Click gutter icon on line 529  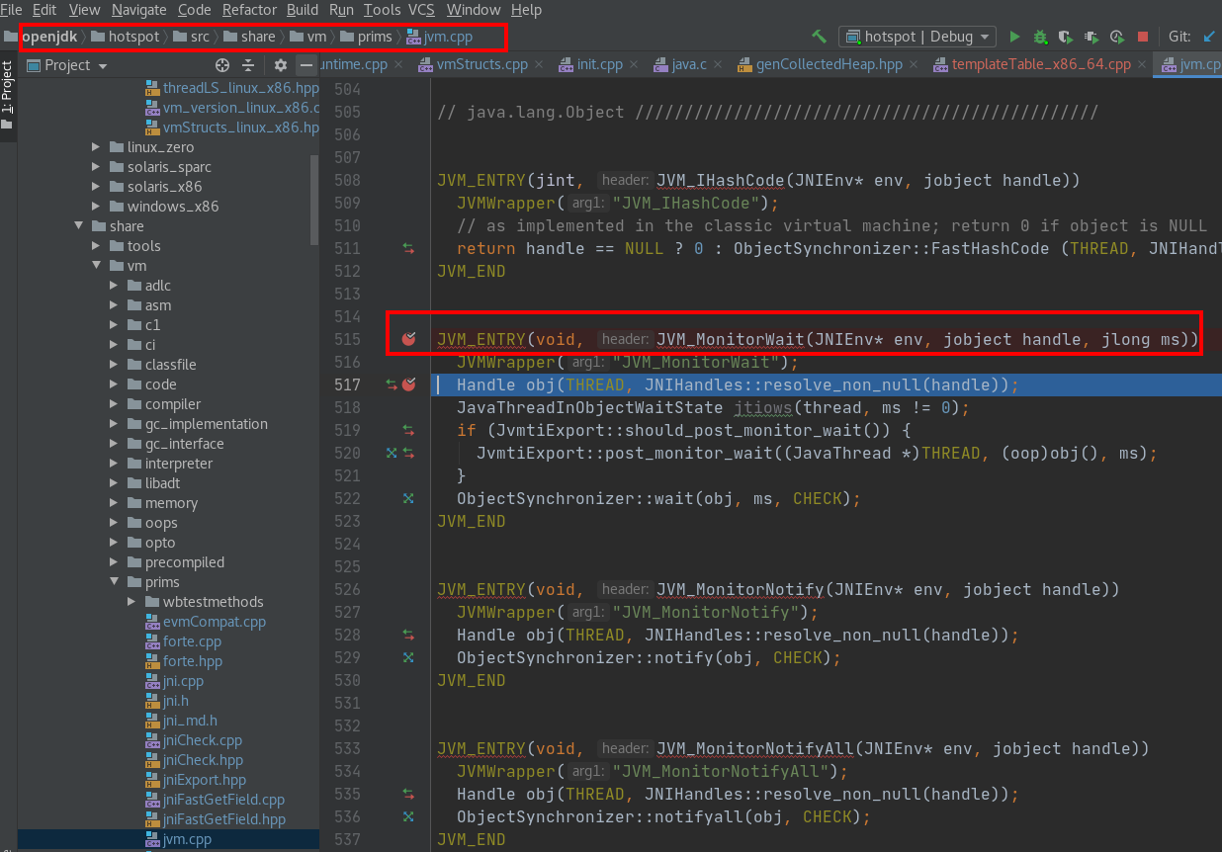pos(408,657)
